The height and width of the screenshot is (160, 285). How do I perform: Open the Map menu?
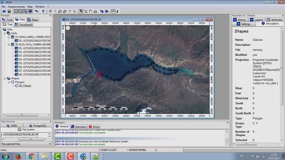click(30, 7)
